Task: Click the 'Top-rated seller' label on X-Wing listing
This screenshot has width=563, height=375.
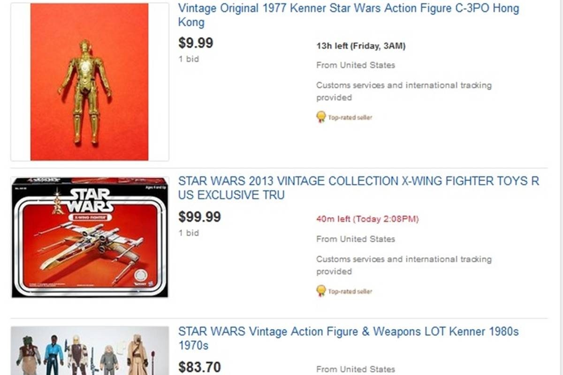Action: click(x=350, y=291)
